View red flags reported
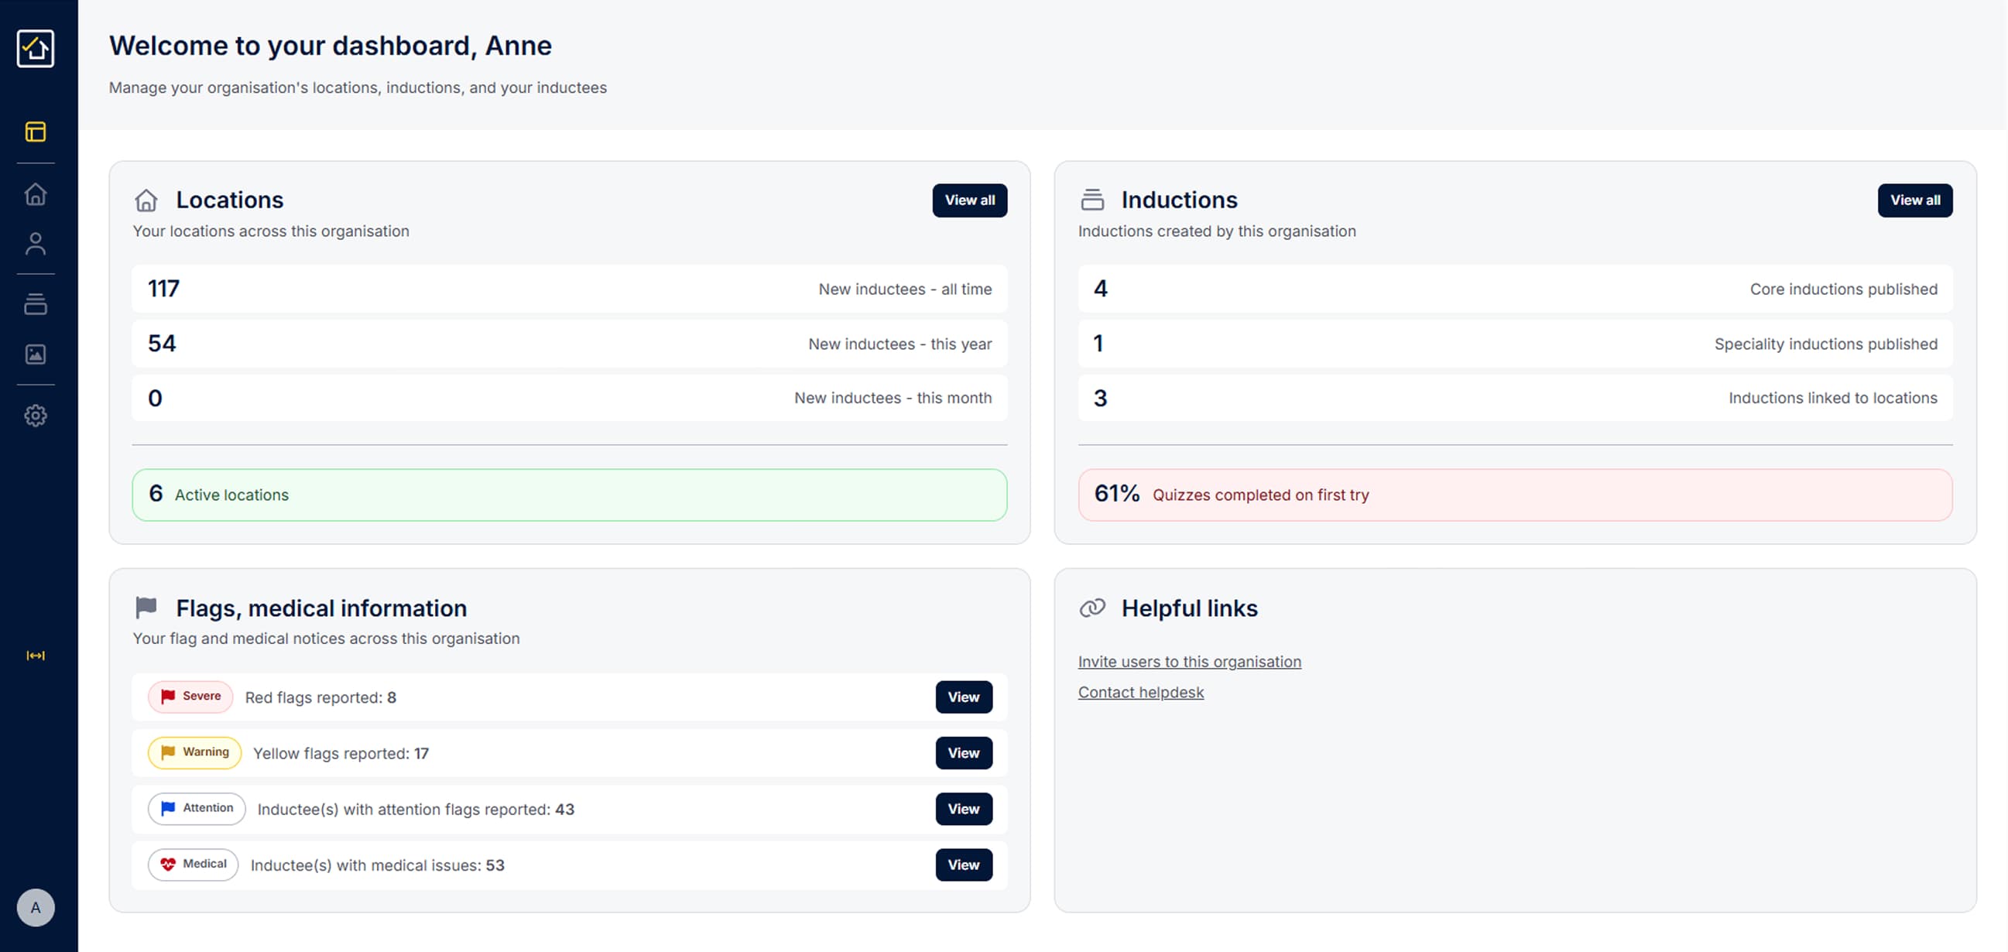Viewport: 2008px width, 952px height. coord(964,697)
